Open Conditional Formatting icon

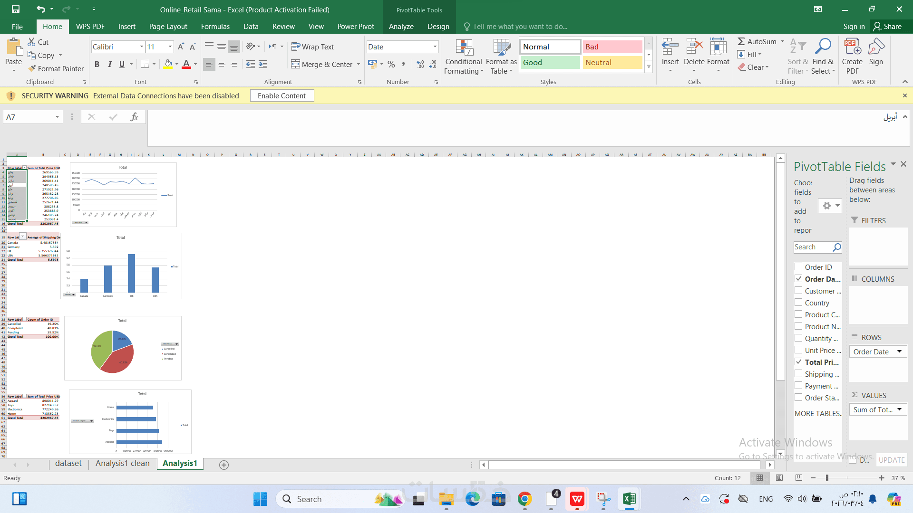click(464, 48)
